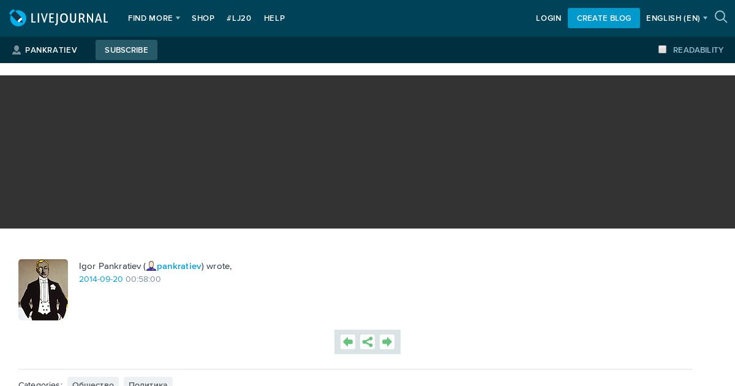Toggle the Readability checkbox
This screenshot has width=735, height=386.
[662, 50]
